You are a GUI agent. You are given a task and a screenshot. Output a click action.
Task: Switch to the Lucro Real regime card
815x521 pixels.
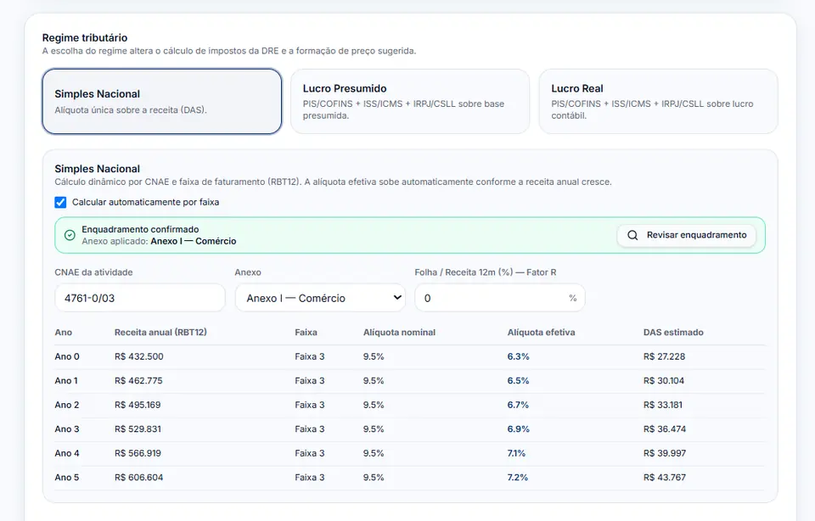pyautogui.click(x=659, y=101)
